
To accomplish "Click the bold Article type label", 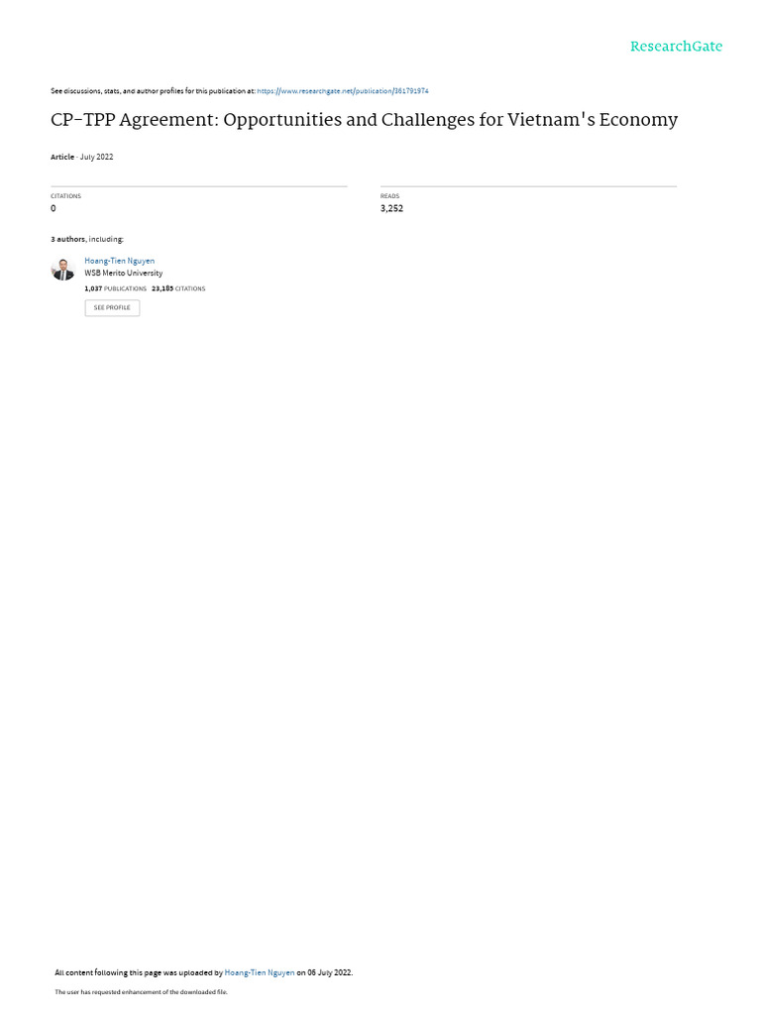I will coord(62,158).
